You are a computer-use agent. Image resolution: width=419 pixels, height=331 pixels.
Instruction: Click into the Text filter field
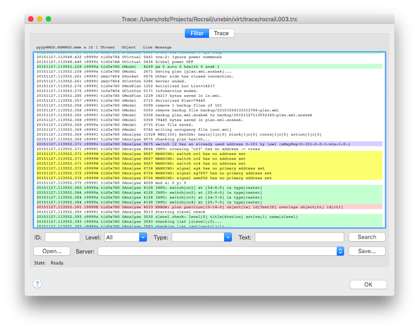[299, 237]
